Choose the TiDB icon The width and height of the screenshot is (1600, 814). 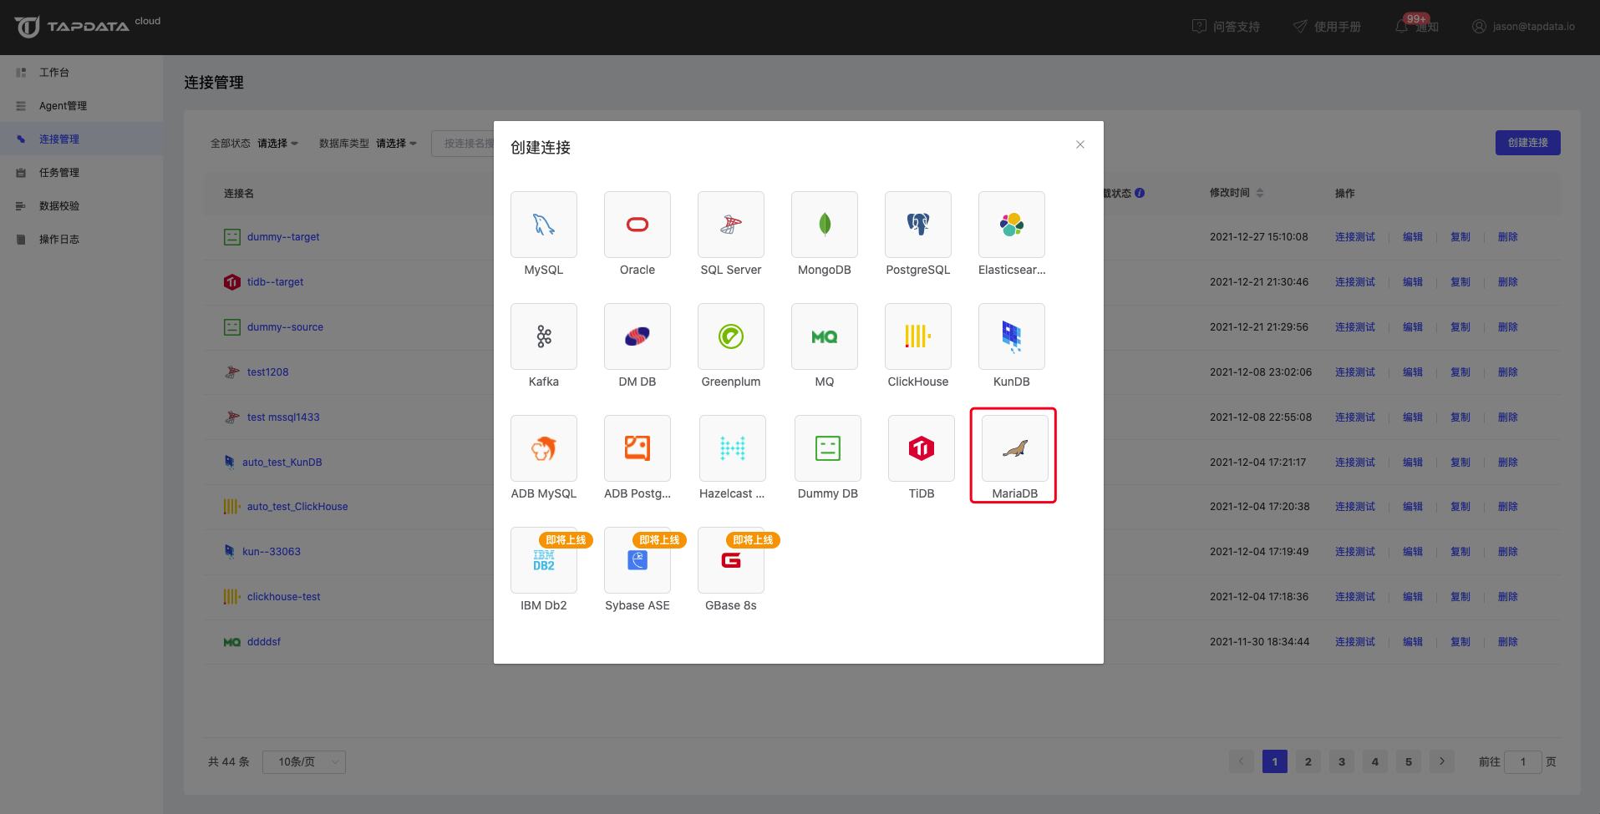[922, 448]
